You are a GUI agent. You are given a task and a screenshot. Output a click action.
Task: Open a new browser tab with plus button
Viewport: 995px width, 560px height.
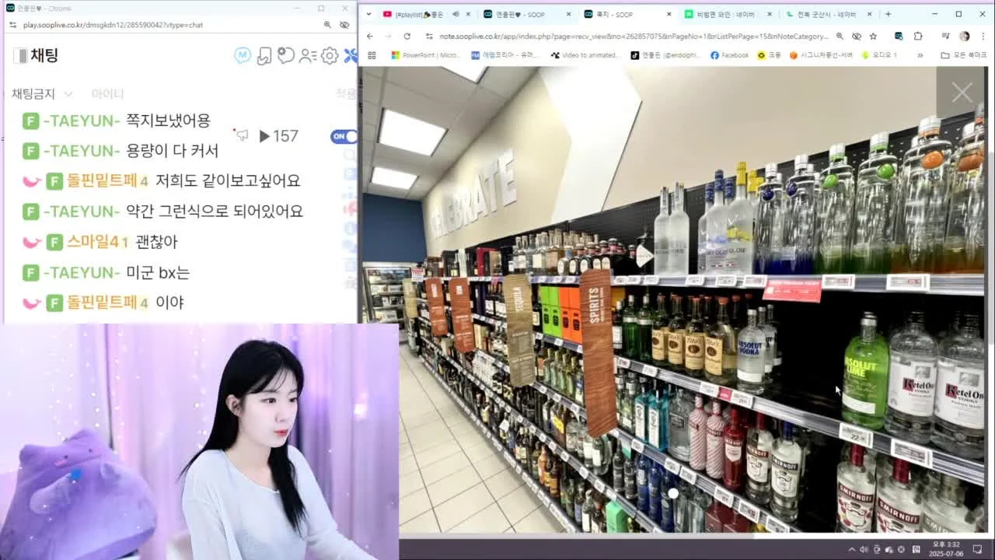(888, 14)
